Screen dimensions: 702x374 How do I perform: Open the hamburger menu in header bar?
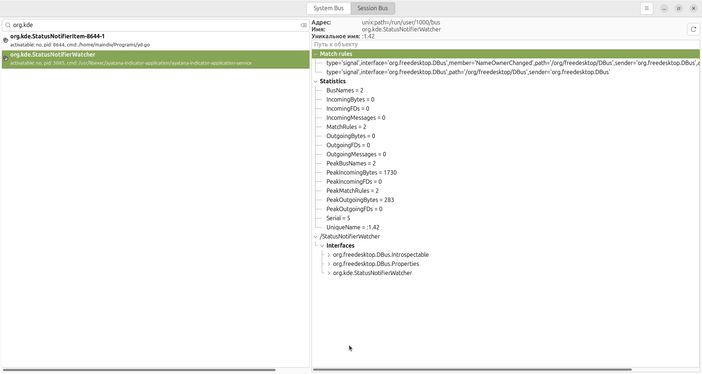(x=647, y=8)
